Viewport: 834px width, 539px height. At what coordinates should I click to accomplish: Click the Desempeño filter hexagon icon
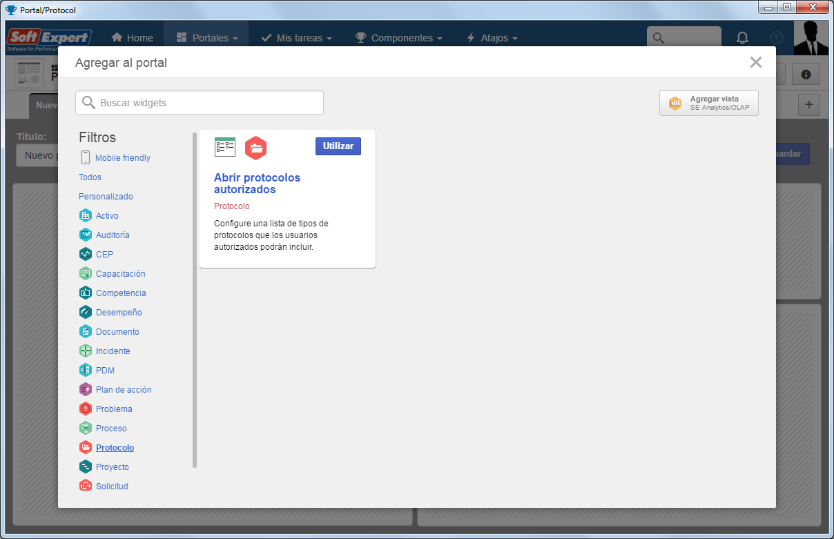pos(86,312)
